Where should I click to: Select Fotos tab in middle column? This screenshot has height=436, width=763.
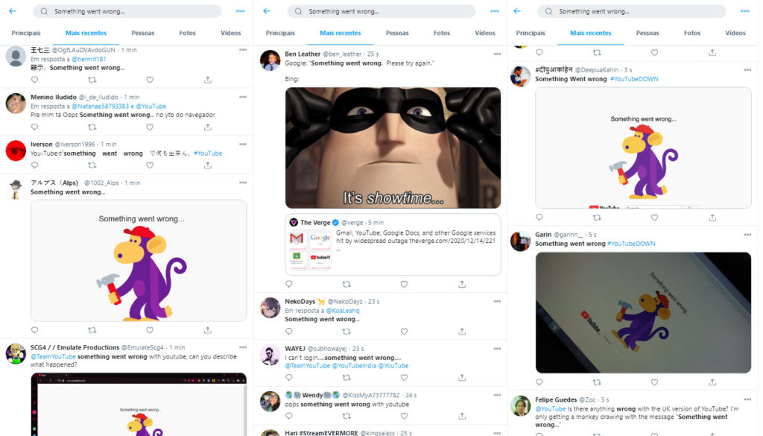442,33
